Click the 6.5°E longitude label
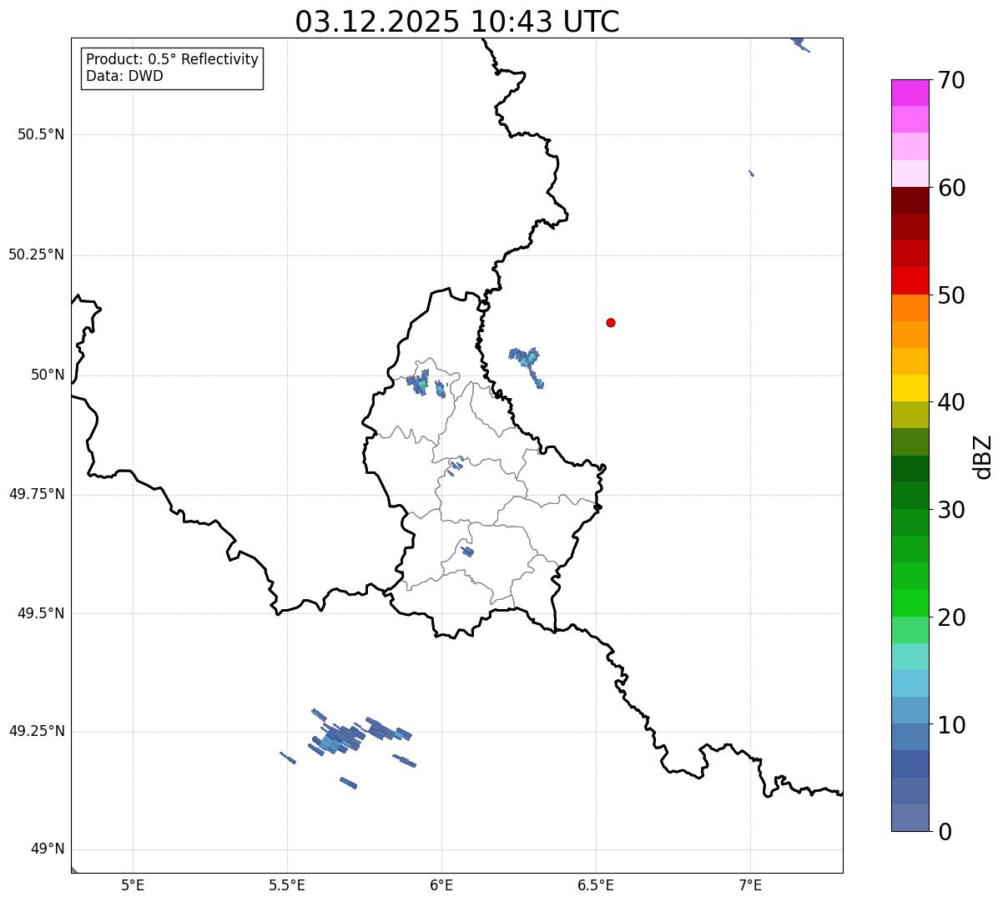 coord(596,884)
